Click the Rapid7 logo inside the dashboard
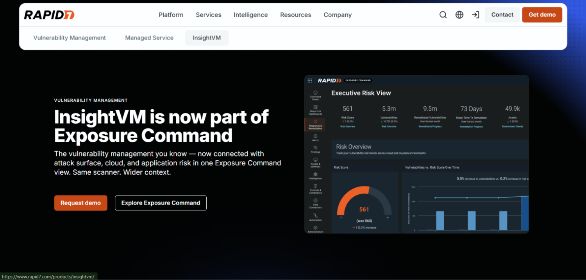Image resolution: width=586 pixels, height=280 pixels. (x=329, y=81)
